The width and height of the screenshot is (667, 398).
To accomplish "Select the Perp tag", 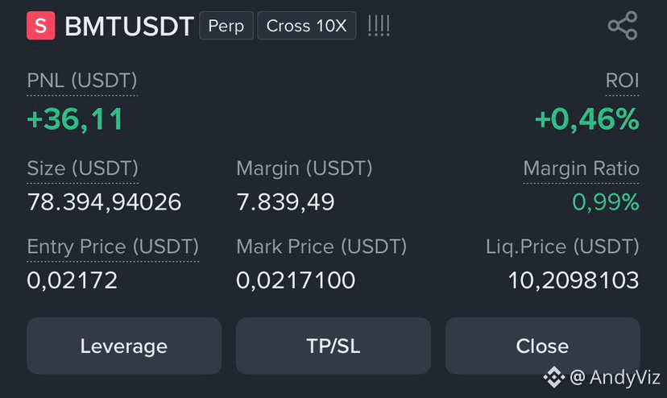I will pos(226,26).
